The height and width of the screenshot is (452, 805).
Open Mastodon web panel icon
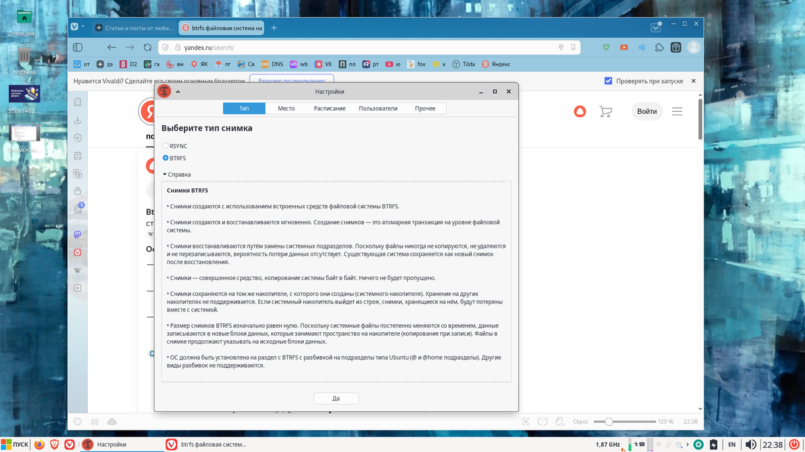(x=78, y=235)
